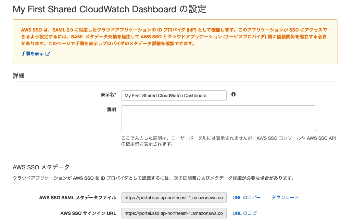
Task: Click the external link icon beside 手順を表示
Action: [x=48, y=54]
